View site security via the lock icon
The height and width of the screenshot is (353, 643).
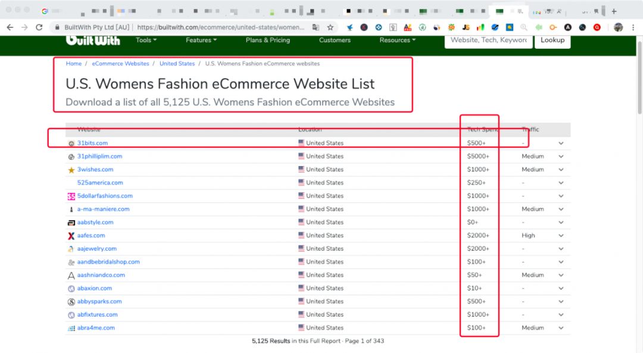pos(57,27)
